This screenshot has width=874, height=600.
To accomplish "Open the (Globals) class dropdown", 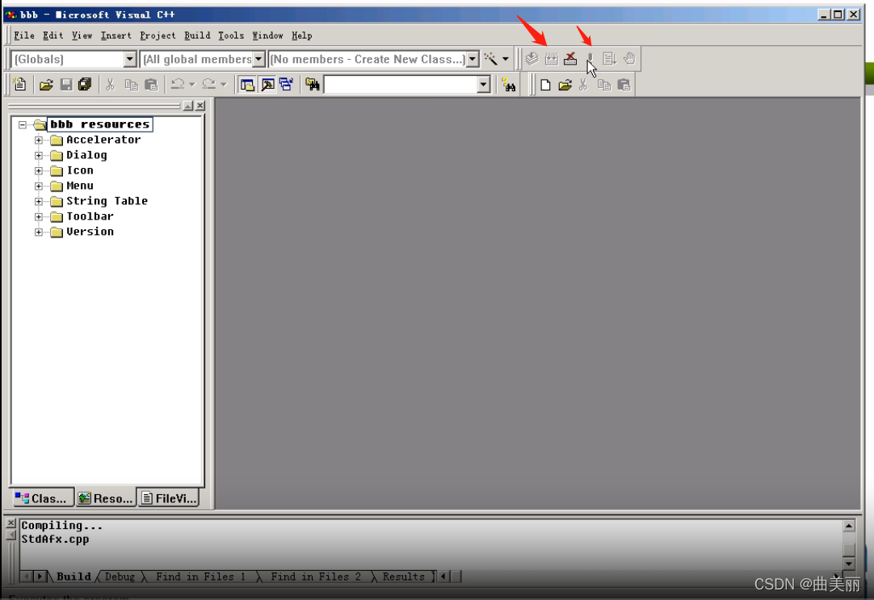I will click(x=130, y=59).
